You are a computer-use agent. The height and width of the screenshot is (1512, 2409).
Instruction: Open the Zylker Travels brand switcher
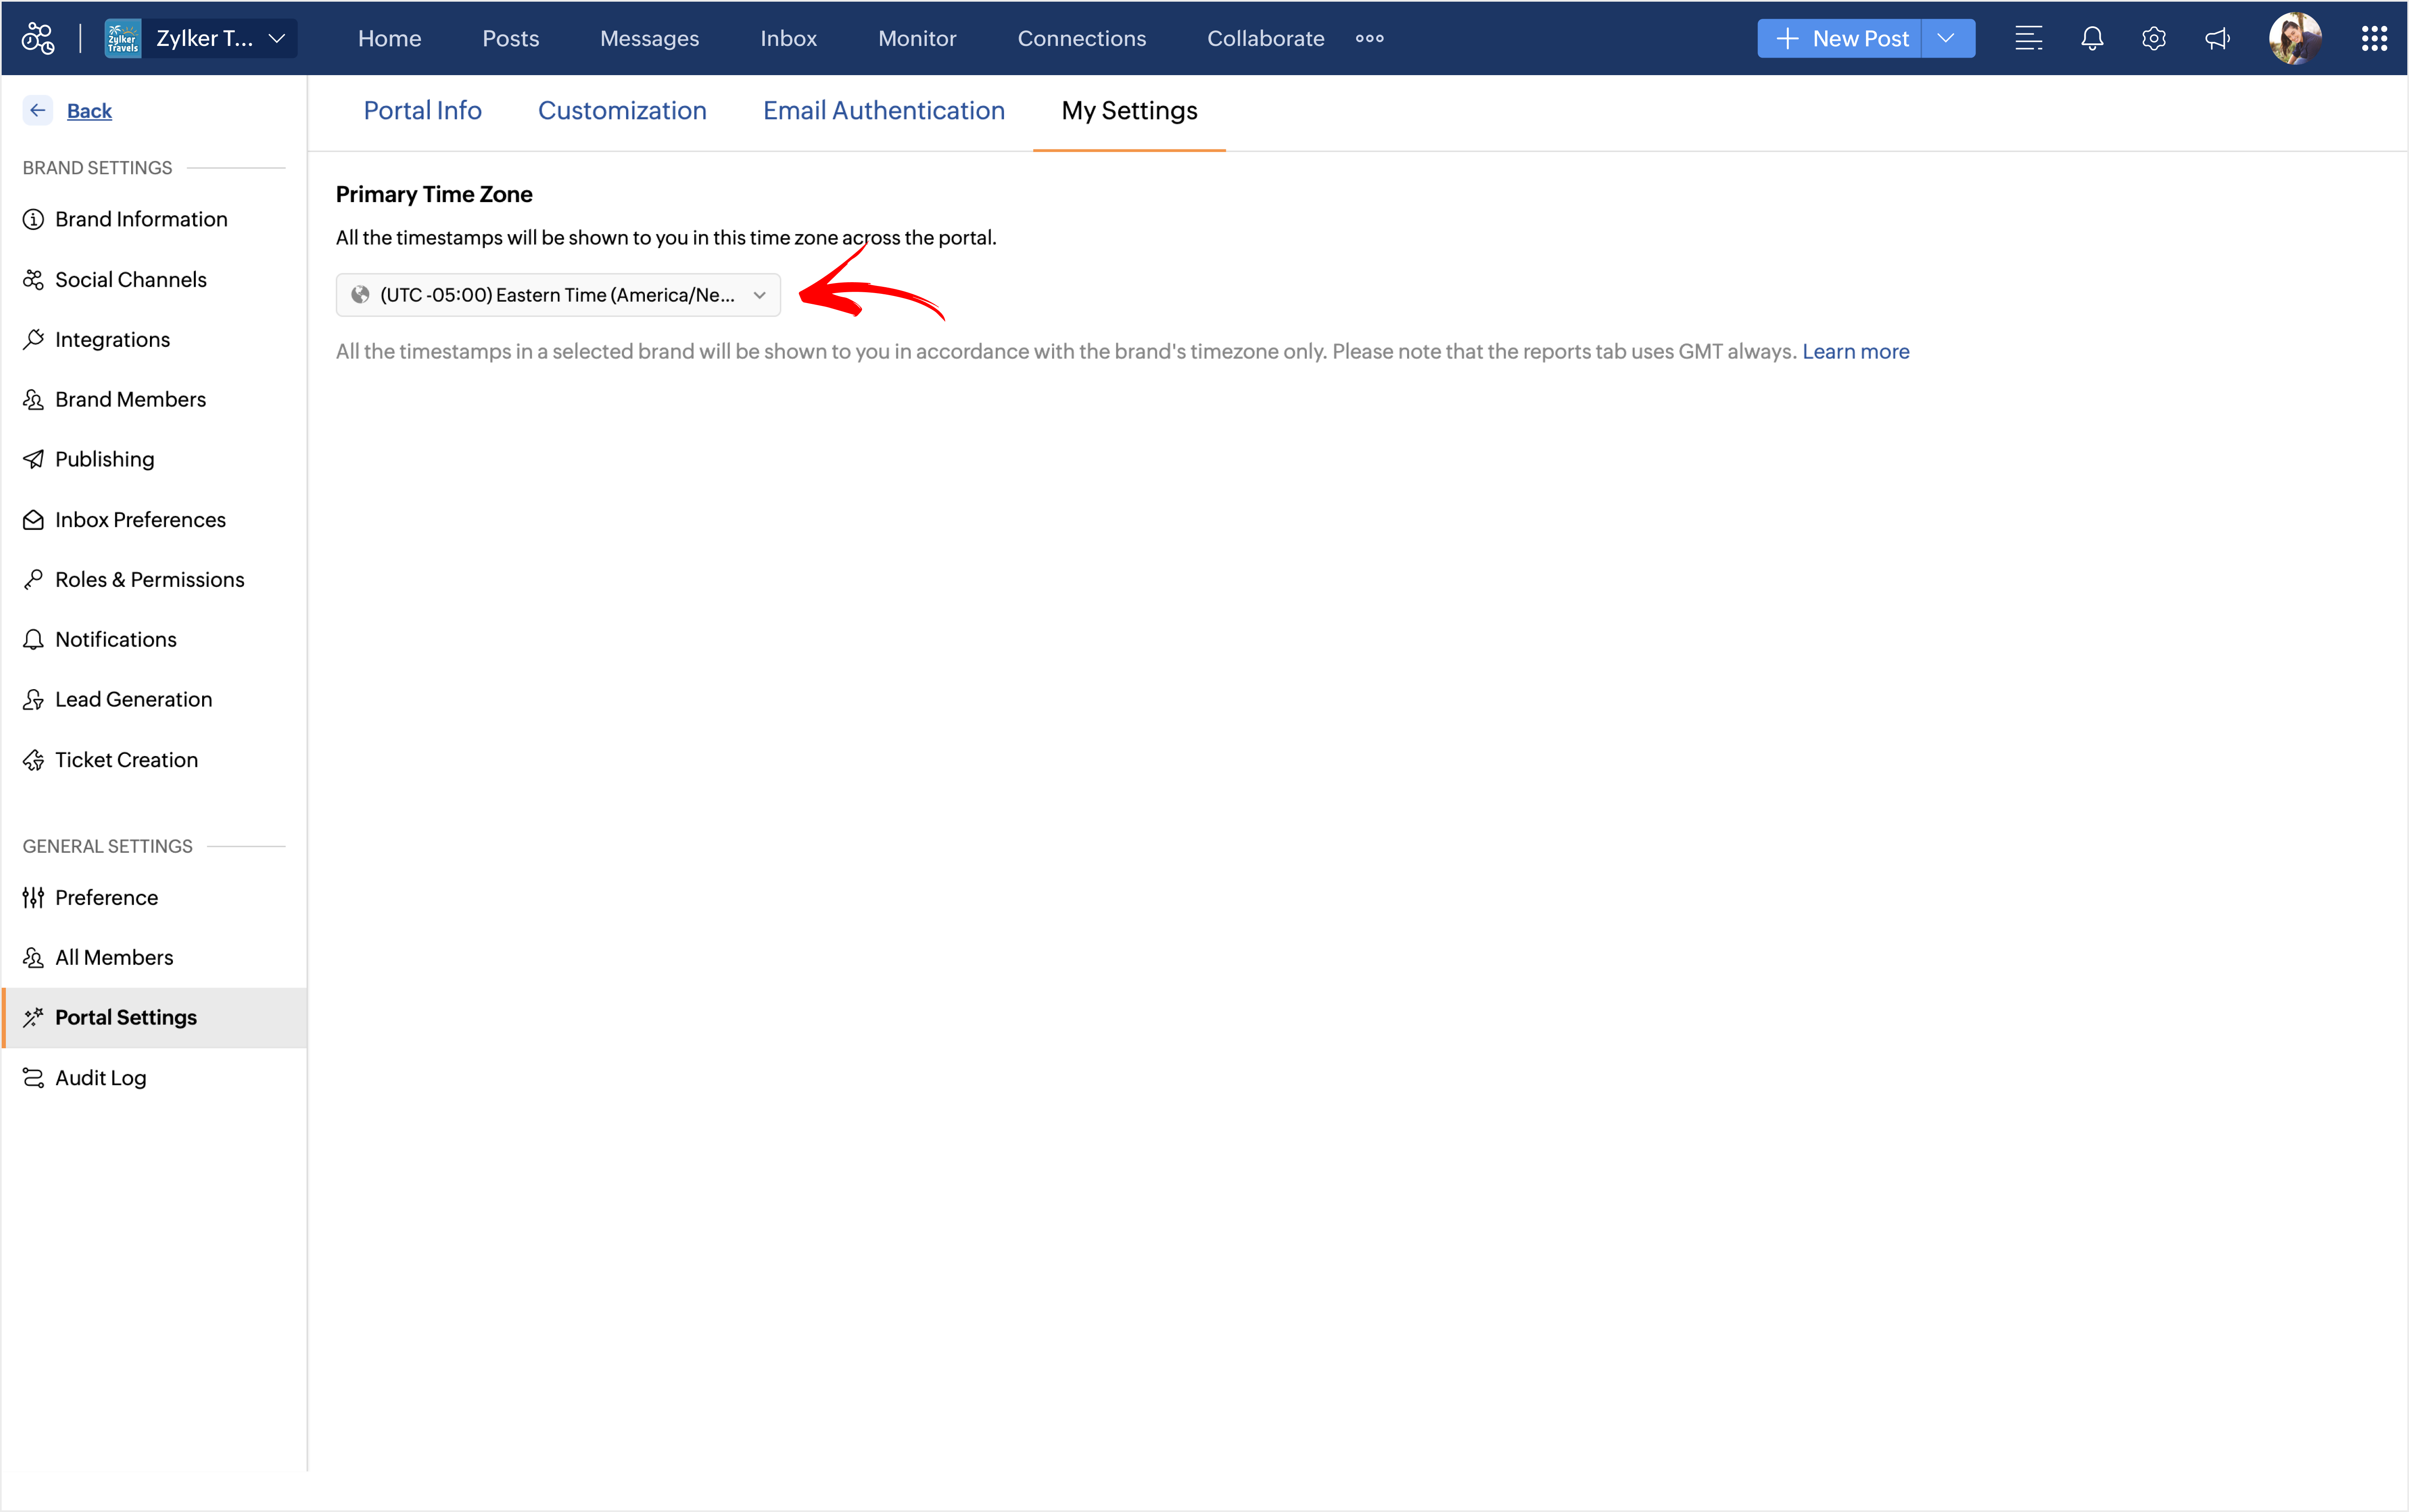click(200, 38)
